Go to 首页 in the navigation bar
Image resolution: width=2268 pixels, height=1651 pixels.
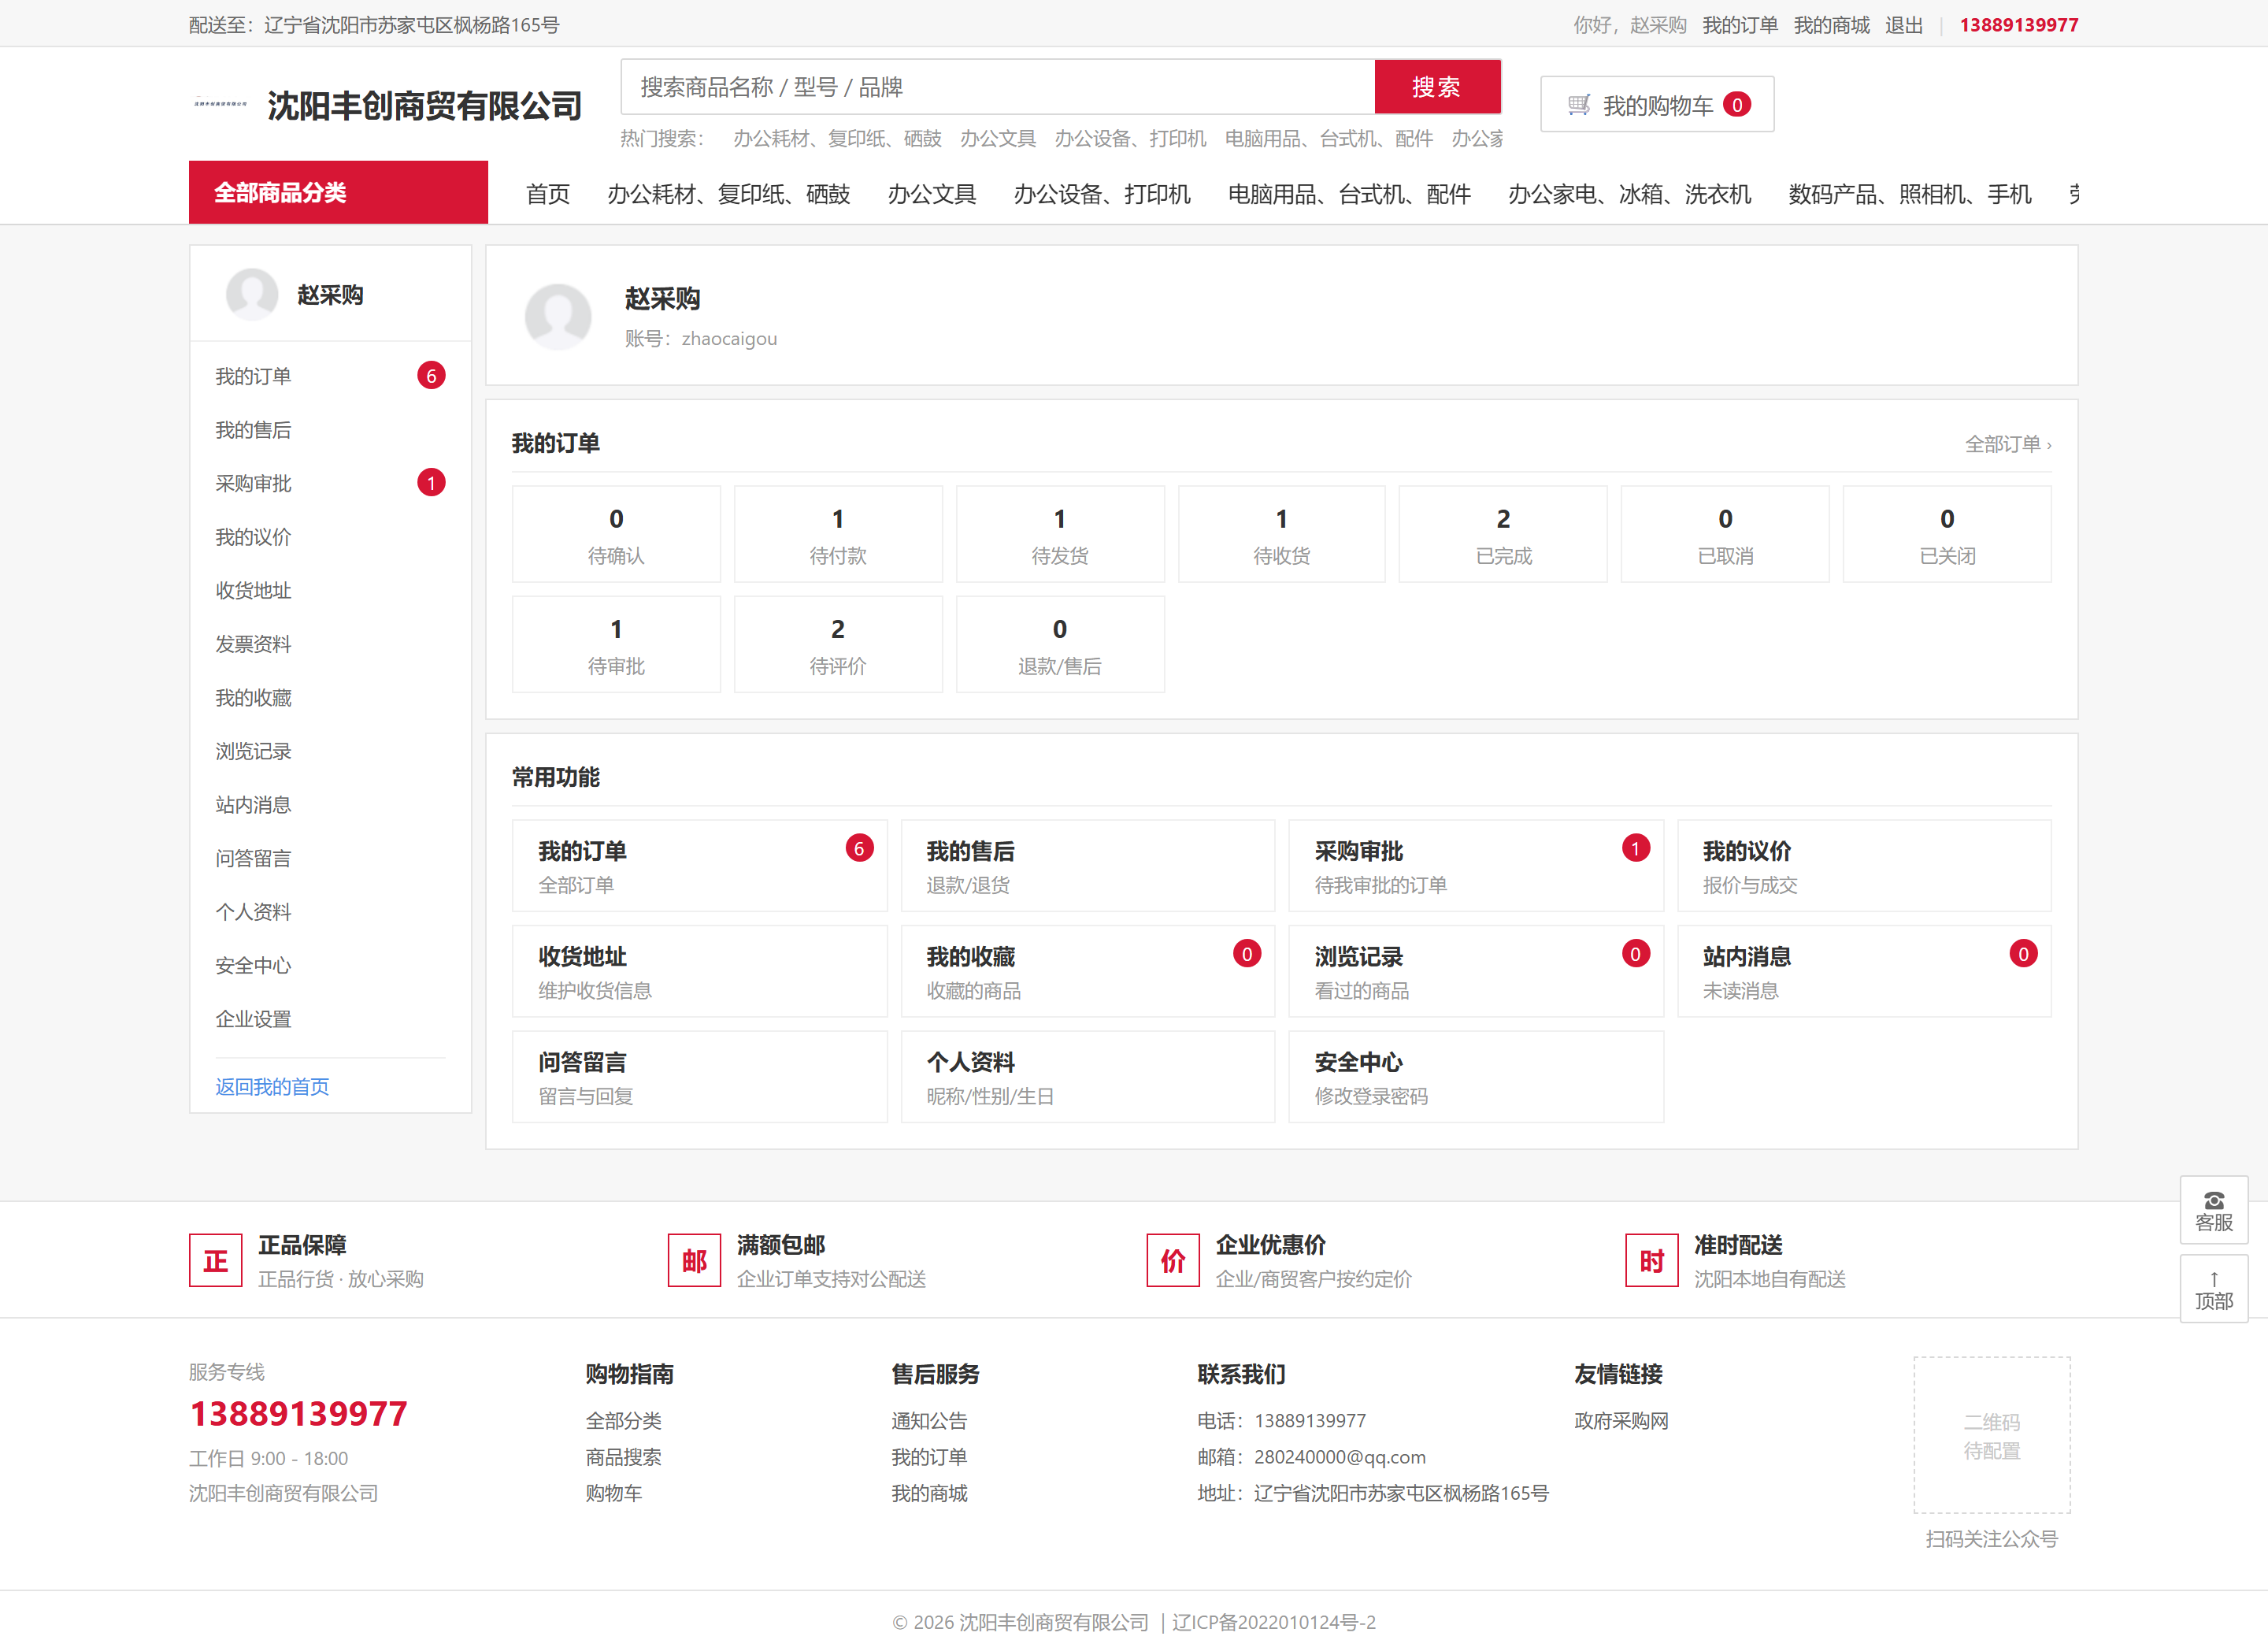coord(548,194)
